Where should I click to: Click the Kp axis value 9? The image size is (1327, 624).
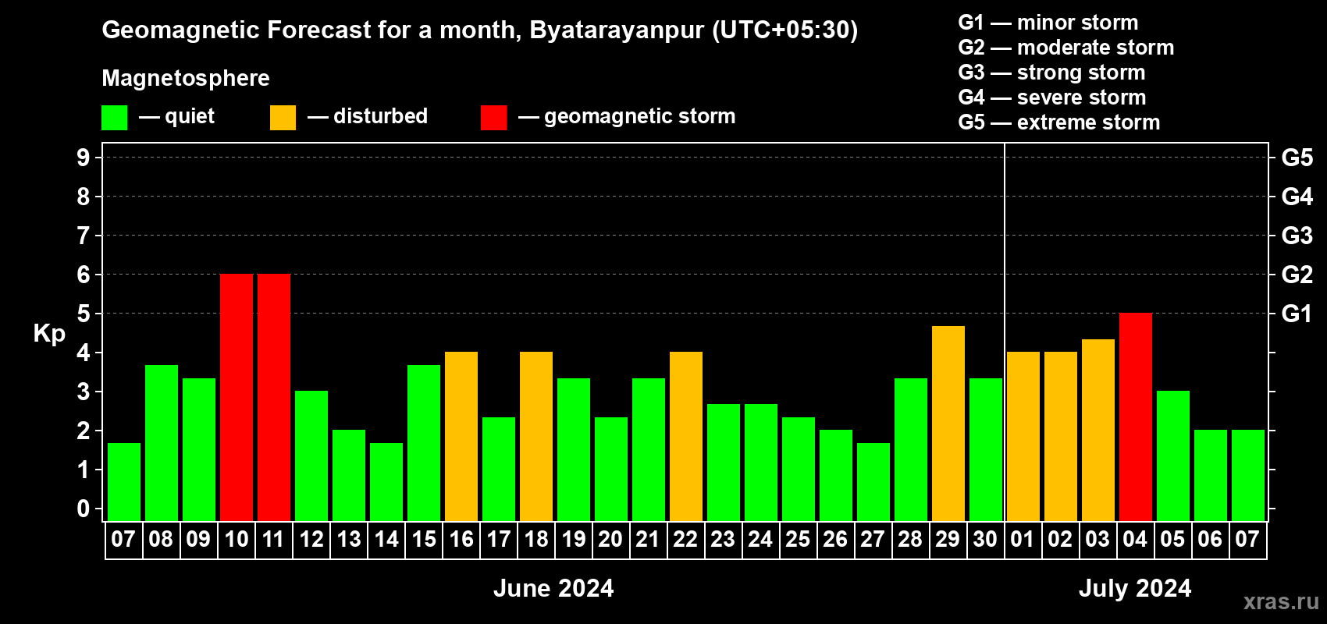pyautogui.click(x=84, y=158)
